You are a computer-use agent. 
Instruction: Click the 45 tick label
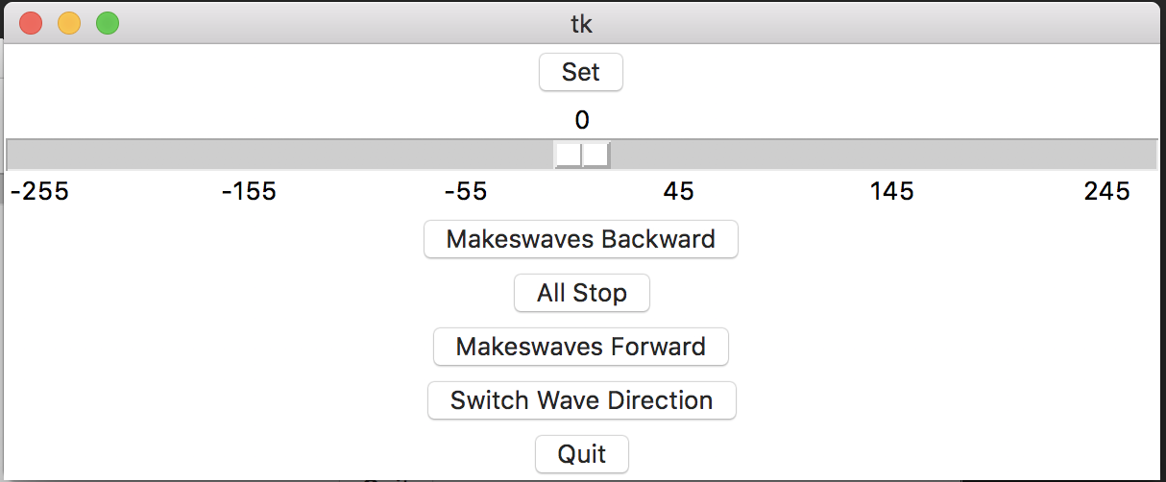pos(678,192)
